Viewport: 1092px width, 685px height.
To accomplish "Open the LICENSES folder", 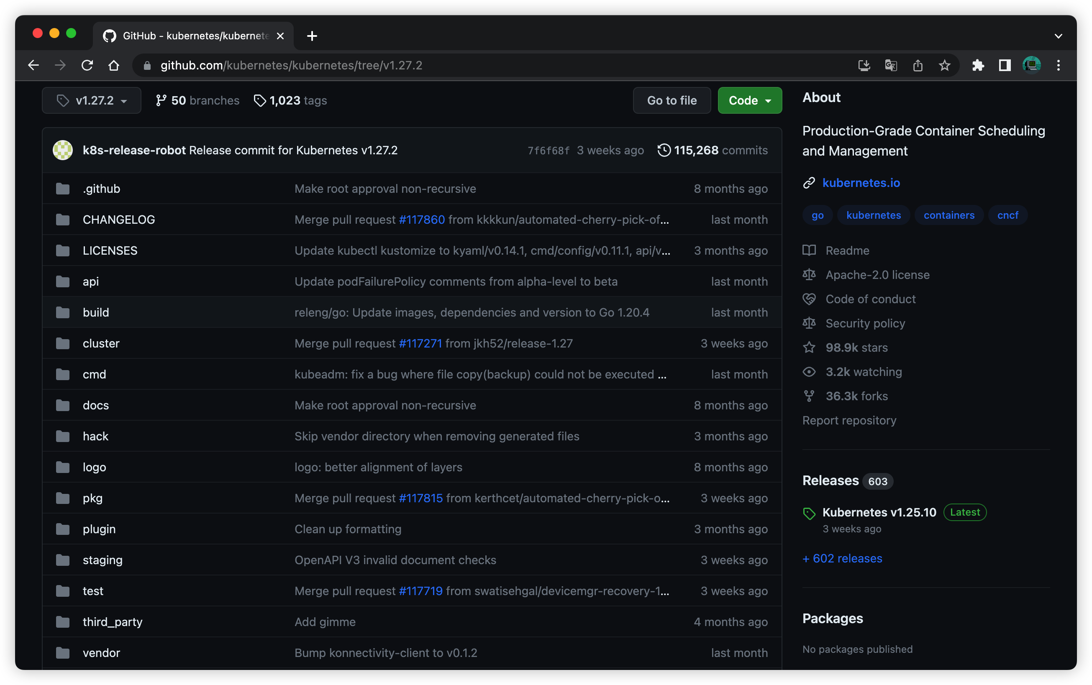I will 110,250.
